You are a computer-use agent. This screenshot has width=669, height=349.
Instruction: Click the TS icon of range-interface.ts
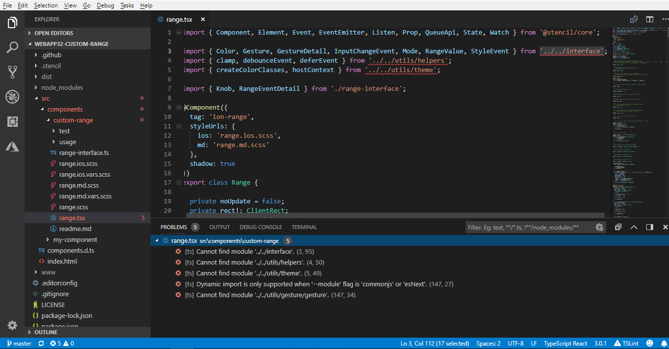click(x=53, y=153)
